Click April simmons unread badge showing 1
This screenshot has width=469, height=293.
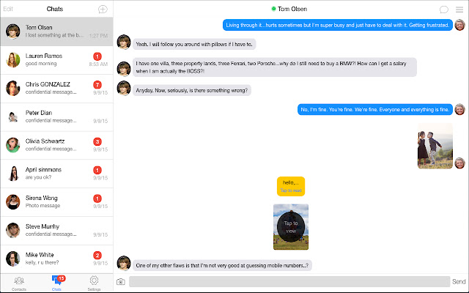coord(97,170)
